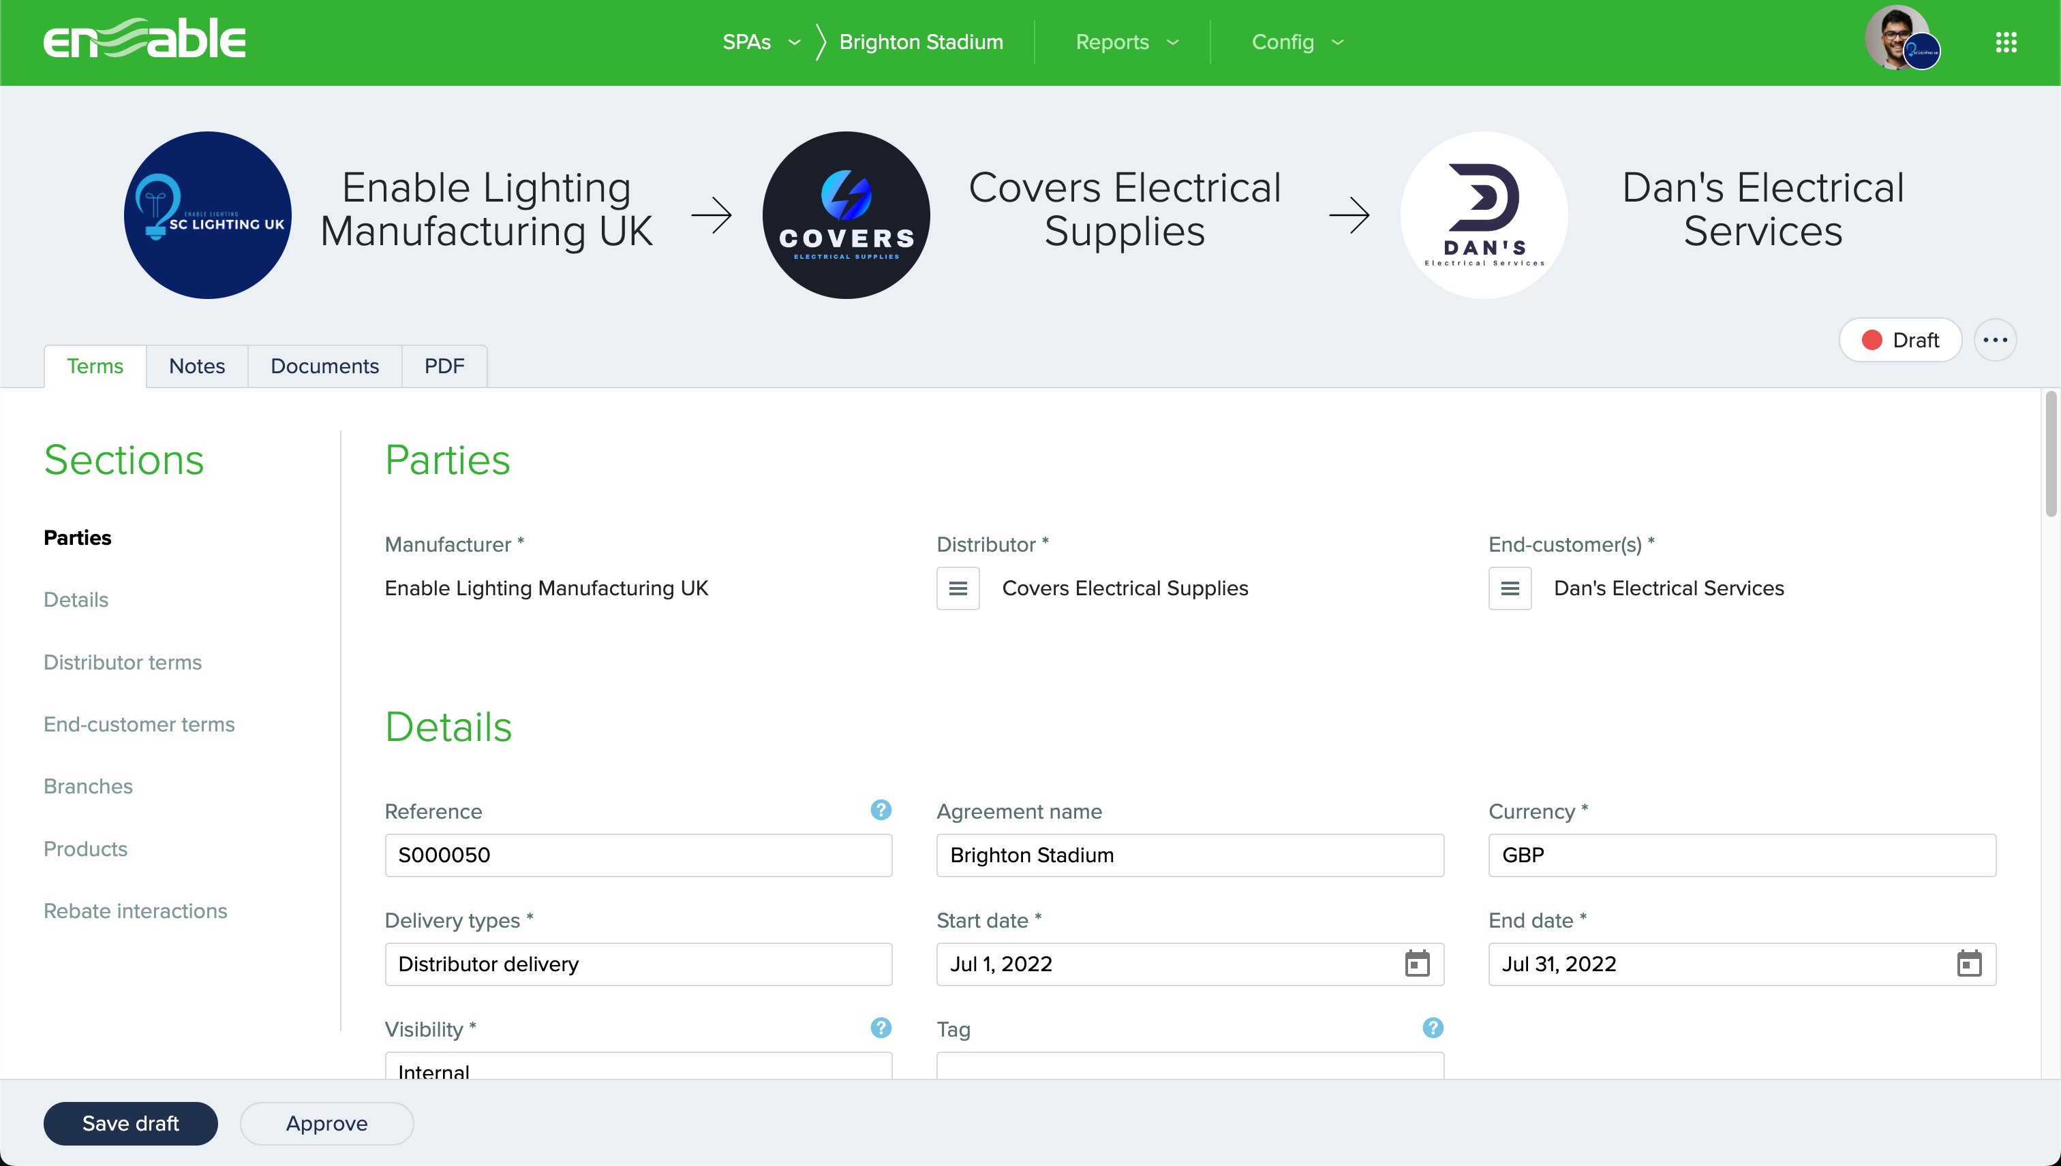Click the Draft status badge
Image resolution: width=2061 pixels, height=1166 pixels.
click(1899, 341)
